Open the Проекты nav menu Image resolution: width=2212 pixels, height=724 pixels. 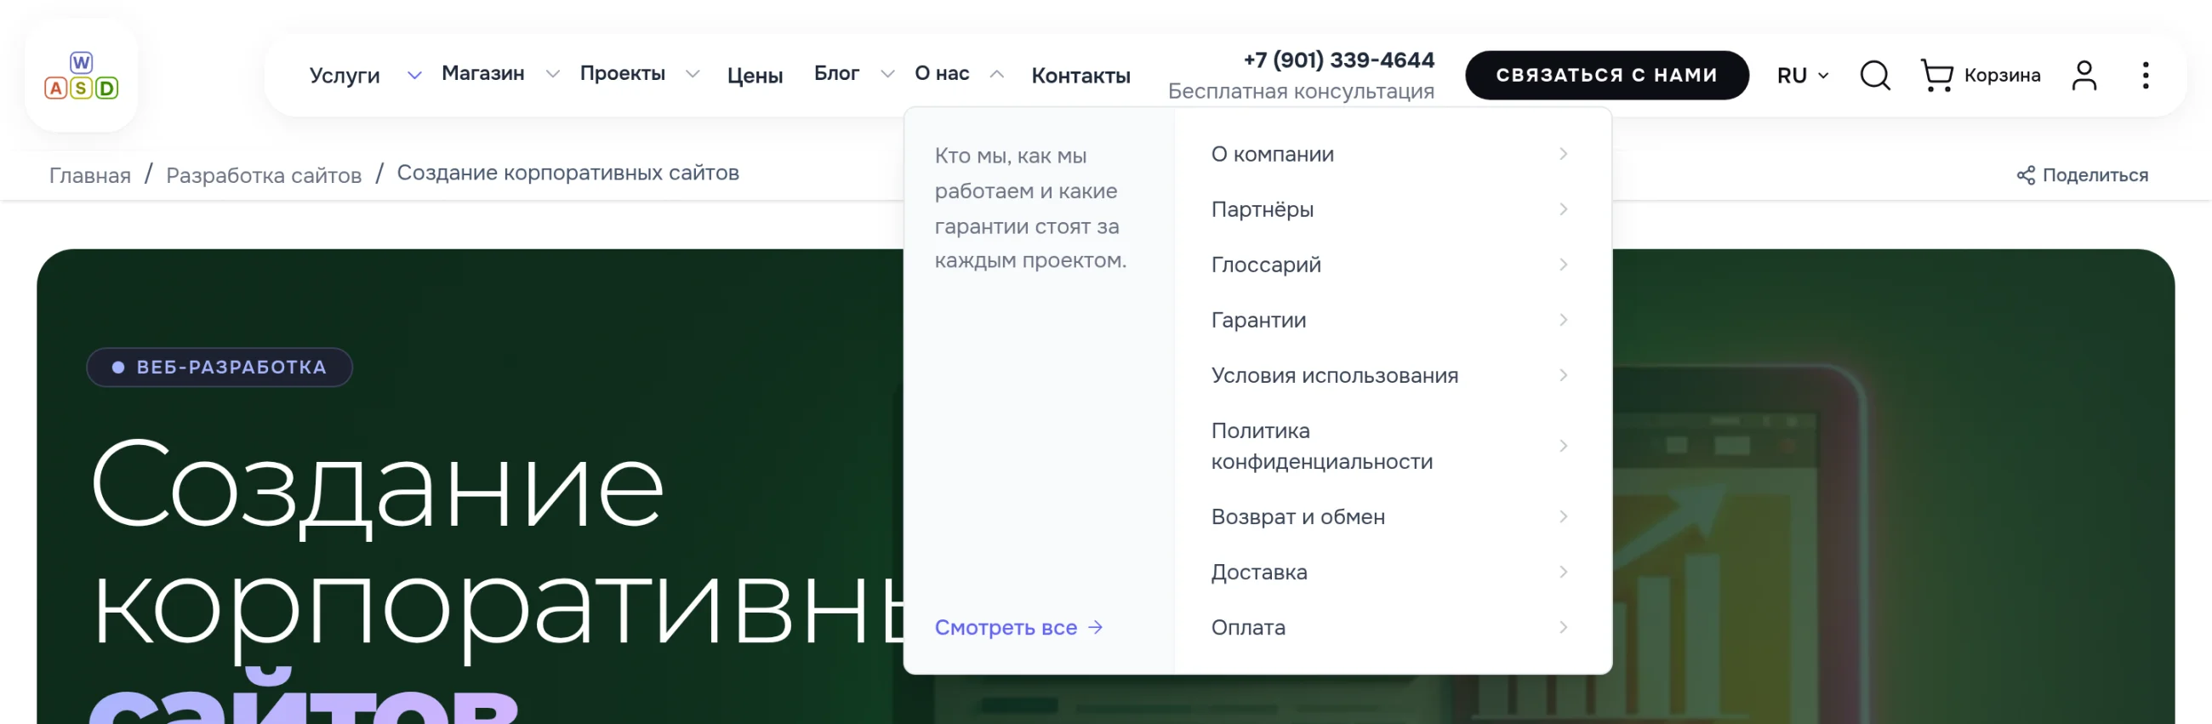click(x=623, y=74)
